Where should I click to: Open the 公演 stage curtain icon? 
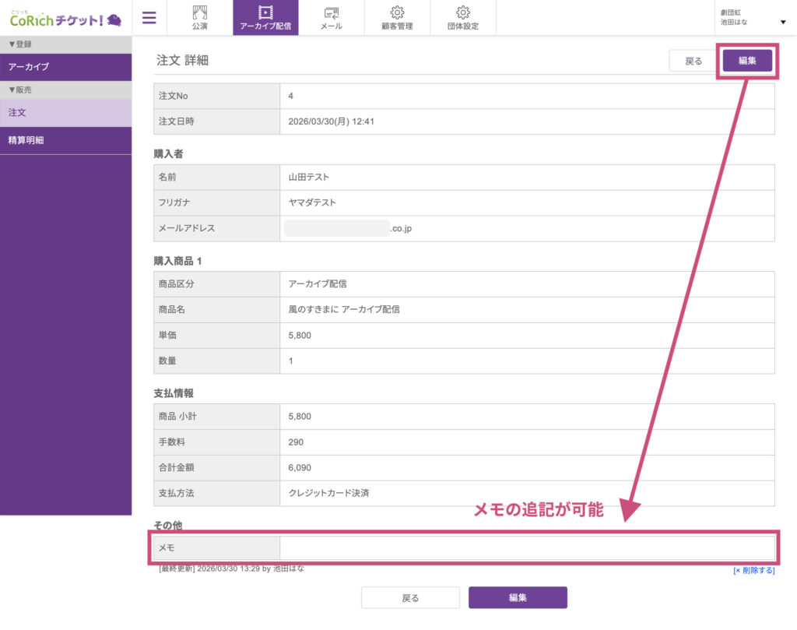click(x=200, y=13)
